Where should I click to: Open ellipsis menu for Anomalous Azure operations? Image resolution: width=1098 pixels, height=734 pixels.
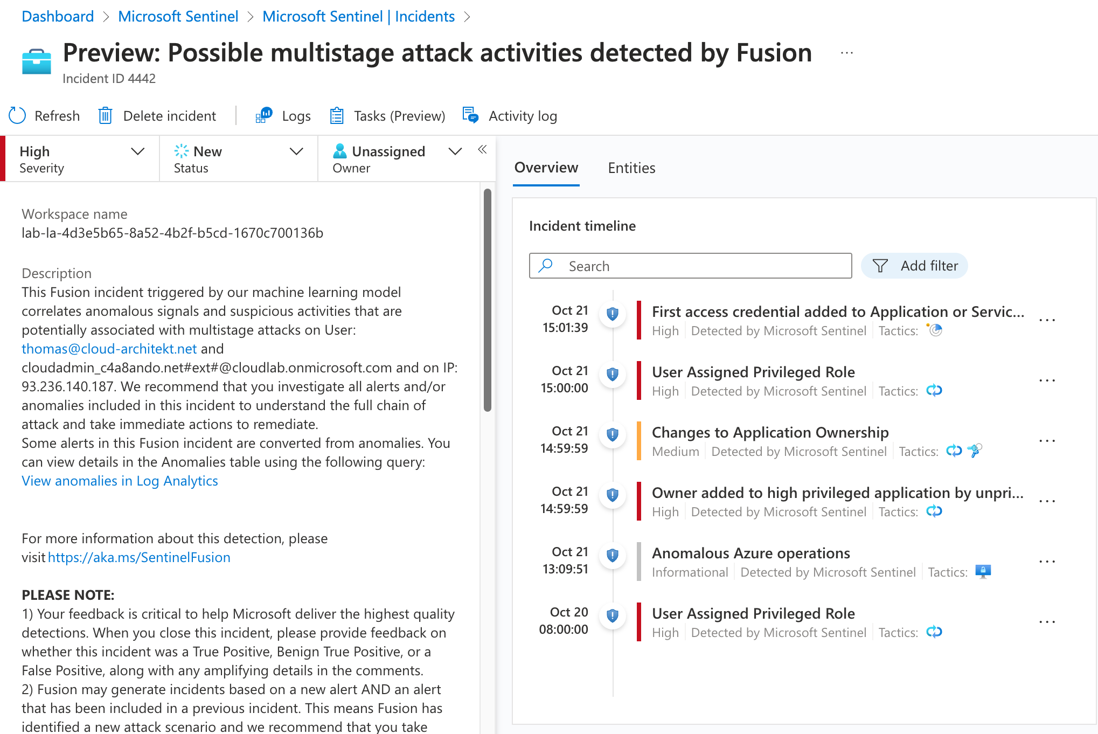[x=1047, y=562]
